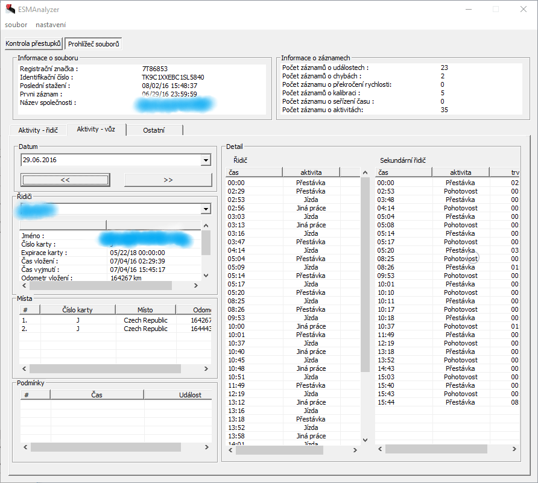Expand the Řidiči driver dropdown

206,209
